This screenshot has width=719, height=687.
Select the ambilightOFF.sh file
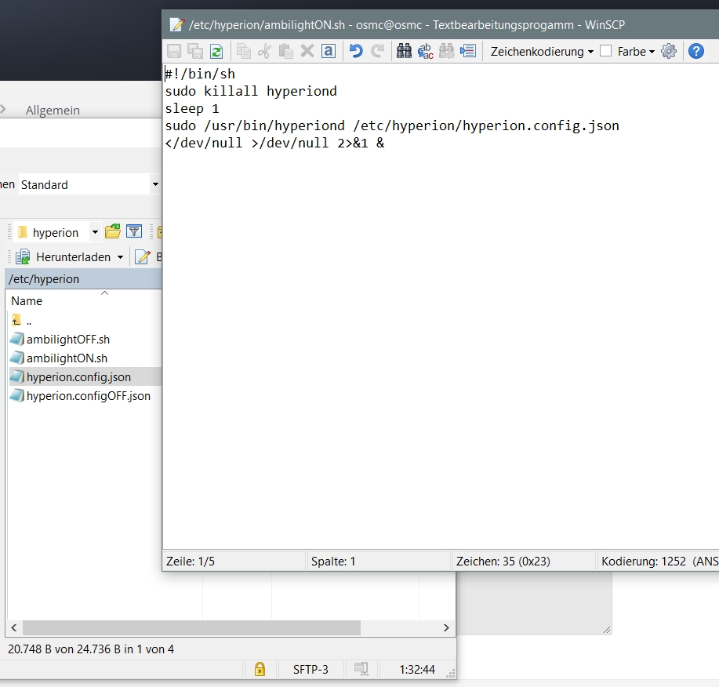pos(68,340)
